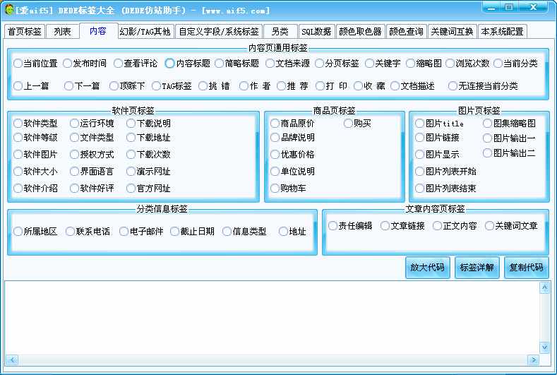Open the 本系统配置 tab

pos(502,32)
